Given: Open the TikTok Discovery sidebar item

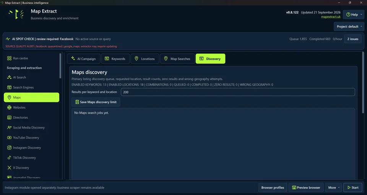Looking at the screenshot, I should pos(31,158).
